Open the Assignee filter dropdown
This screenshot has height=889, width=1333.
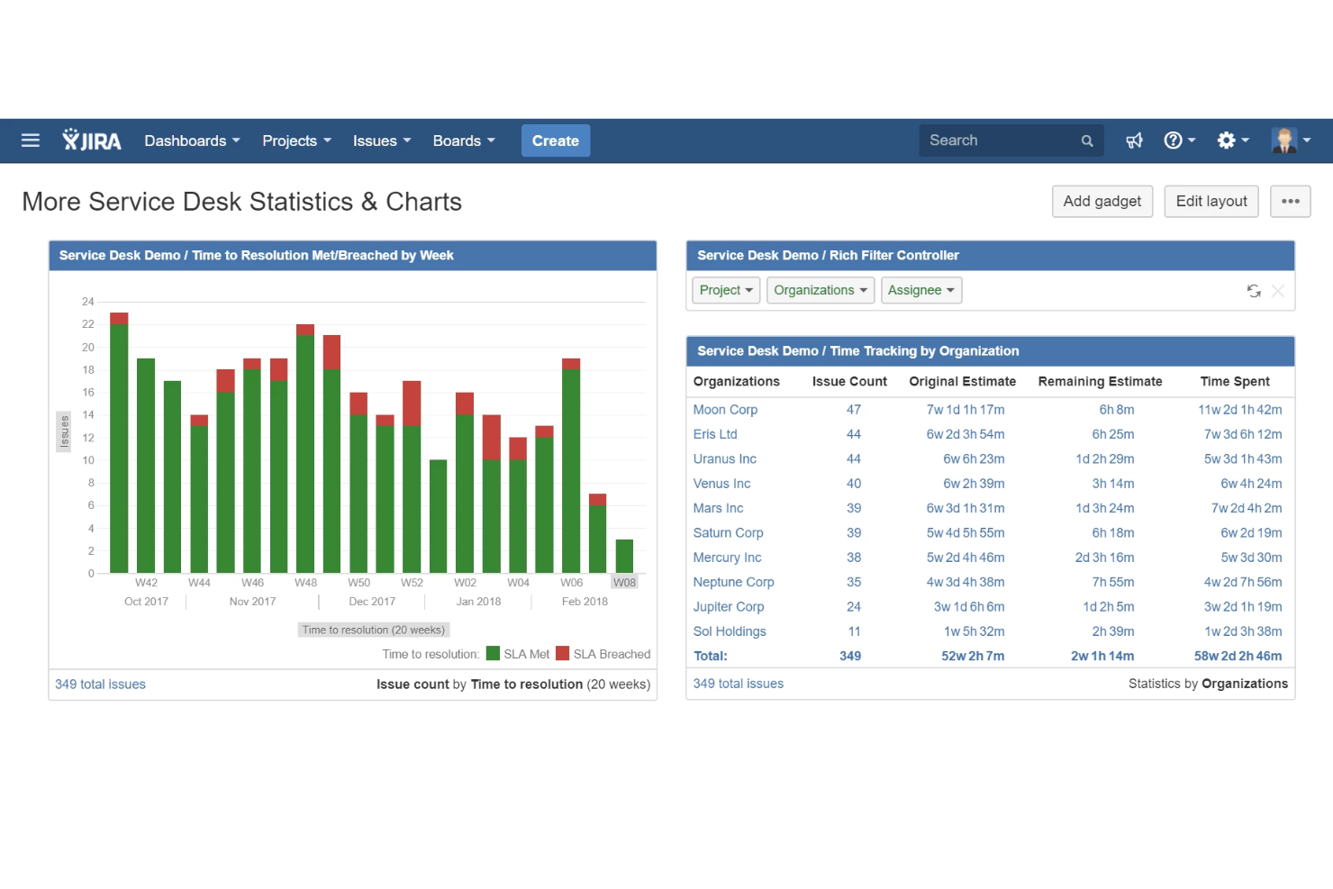(921, 290)
